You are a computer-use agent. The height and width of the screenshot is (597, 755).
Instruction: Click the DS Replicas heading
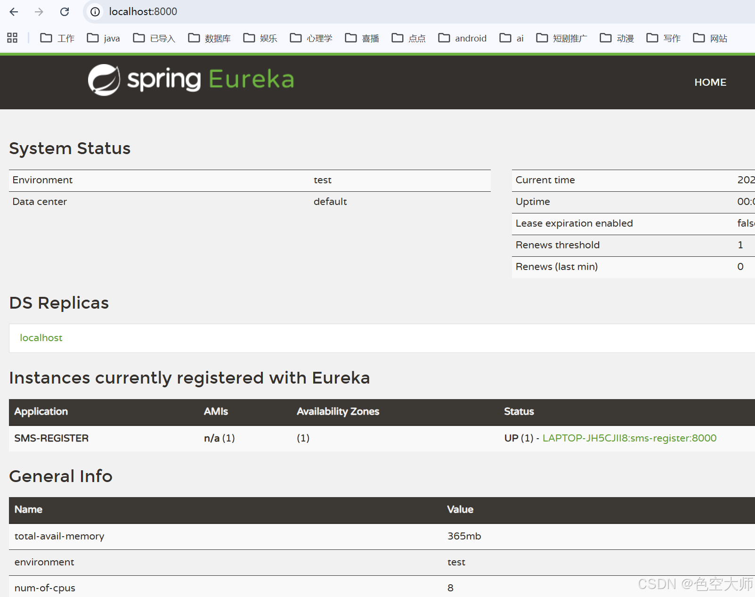[x=59, y=303]
